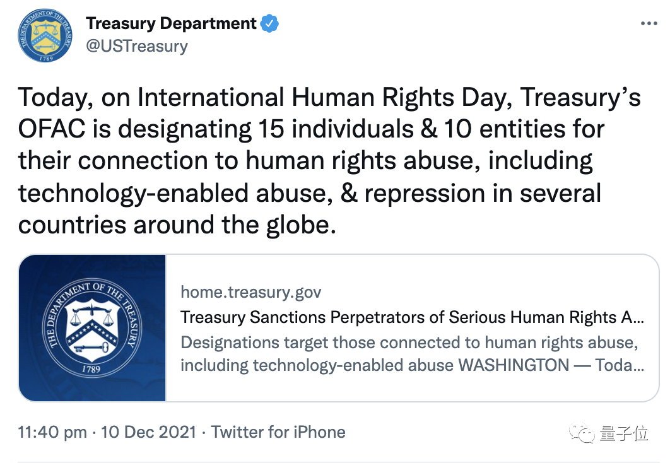Viewport: 670px width, 463px height.
Task: Click the blue verified badge
Action: click(x=270, y=24)
